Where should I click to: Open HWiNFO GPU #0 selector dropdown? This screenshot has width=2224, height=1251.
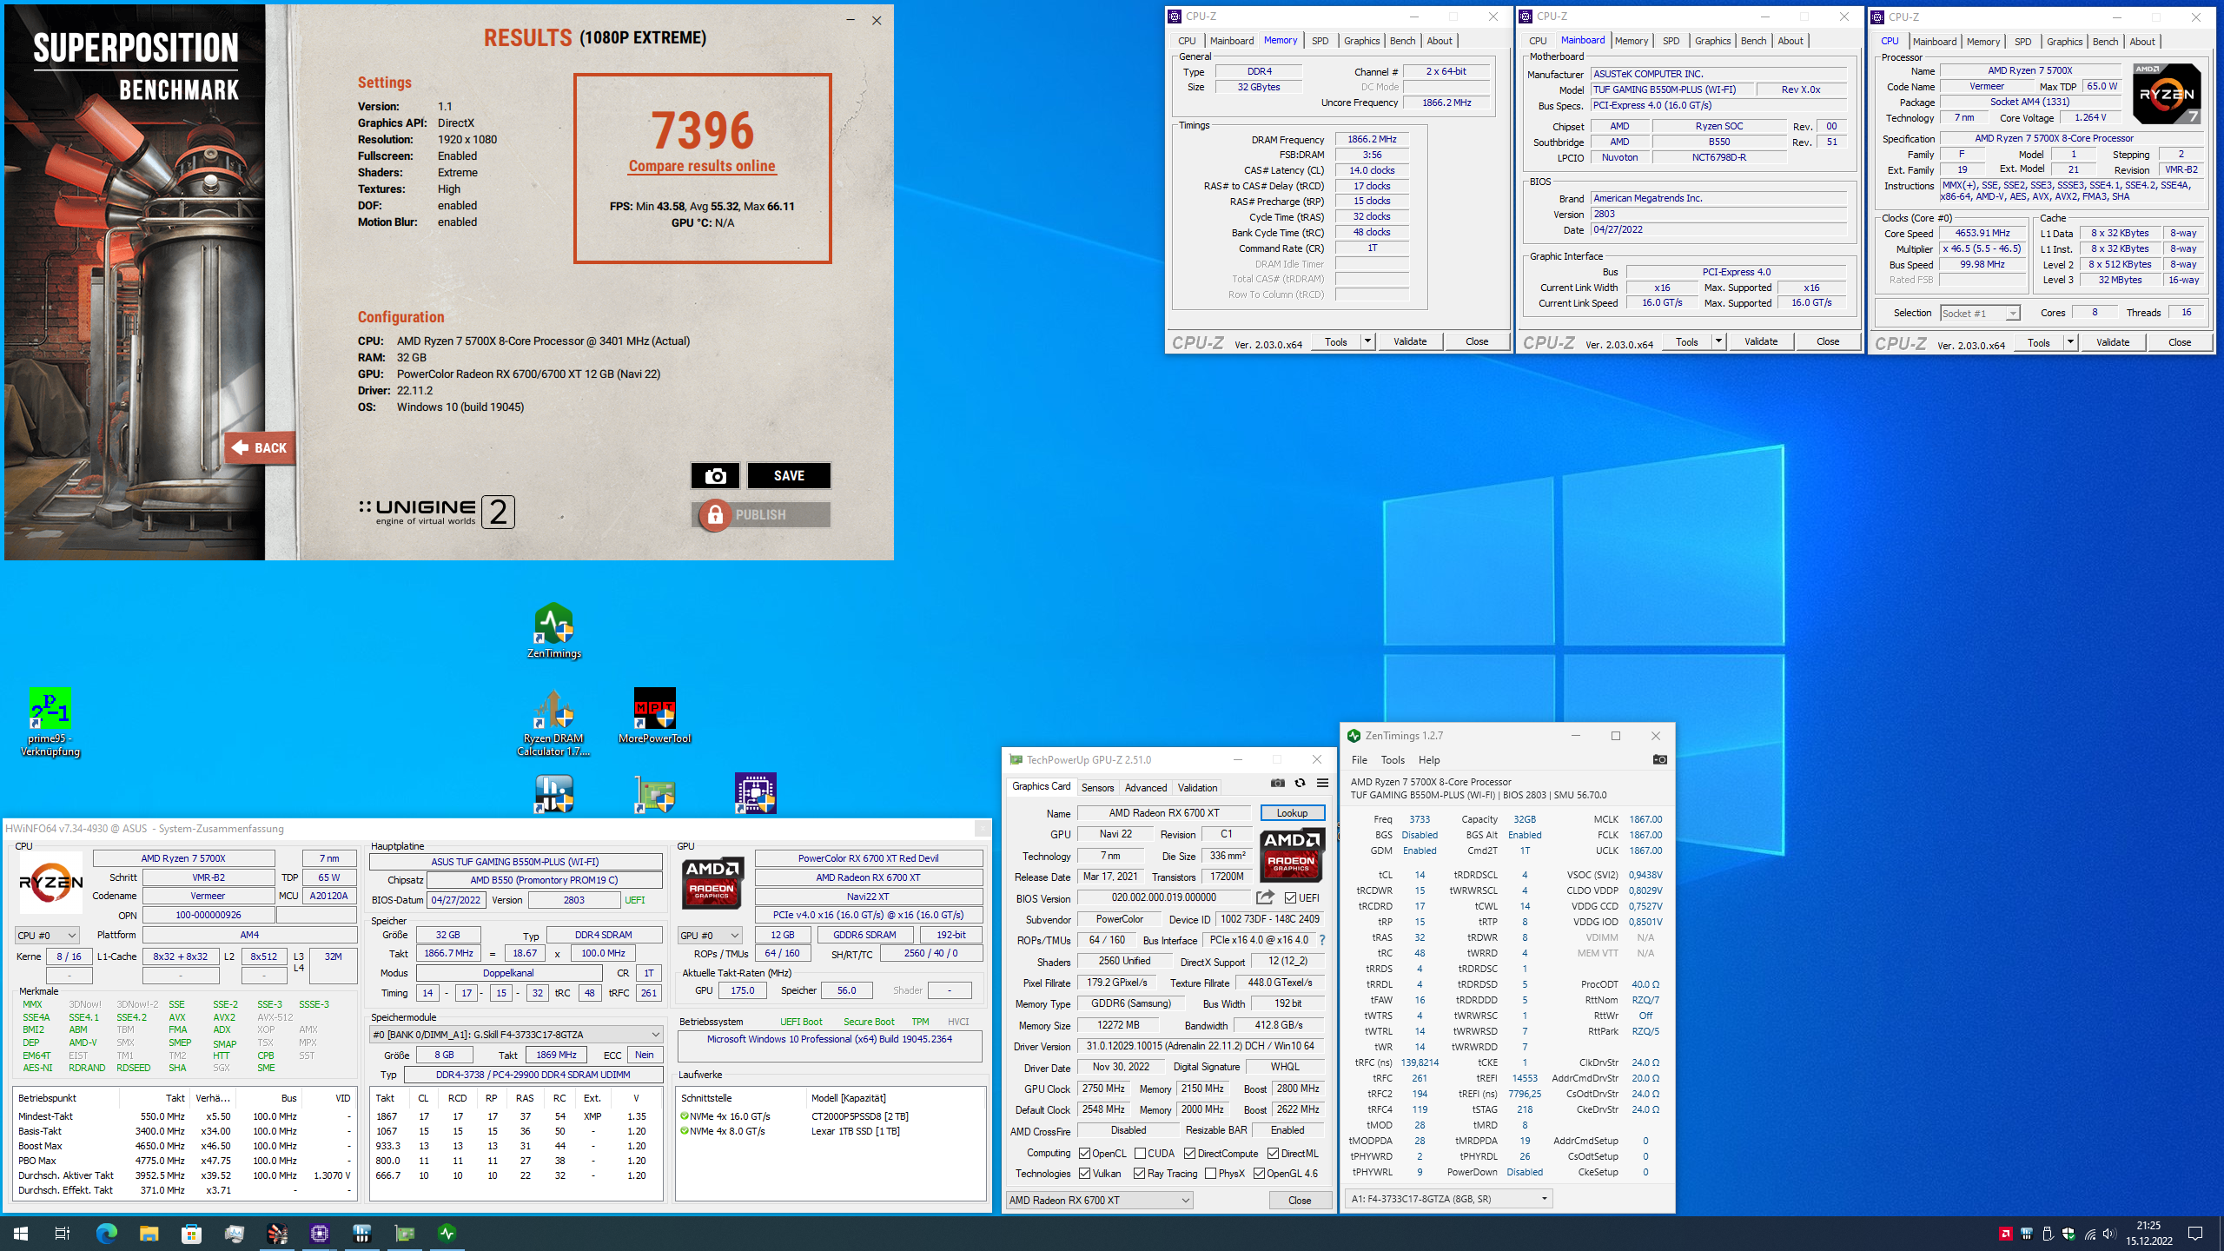click(710, 935)
